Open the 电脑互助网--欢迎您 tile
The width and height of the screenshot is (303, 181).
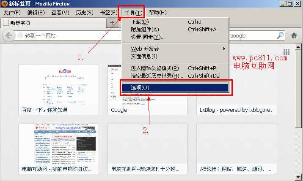[148, 149]
